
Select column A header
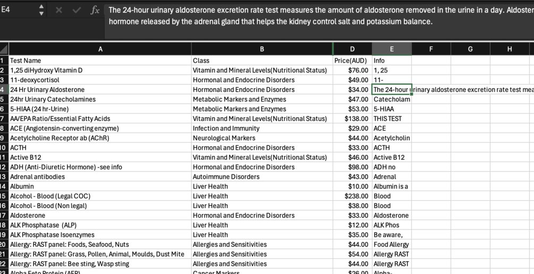tap(100, 49)
